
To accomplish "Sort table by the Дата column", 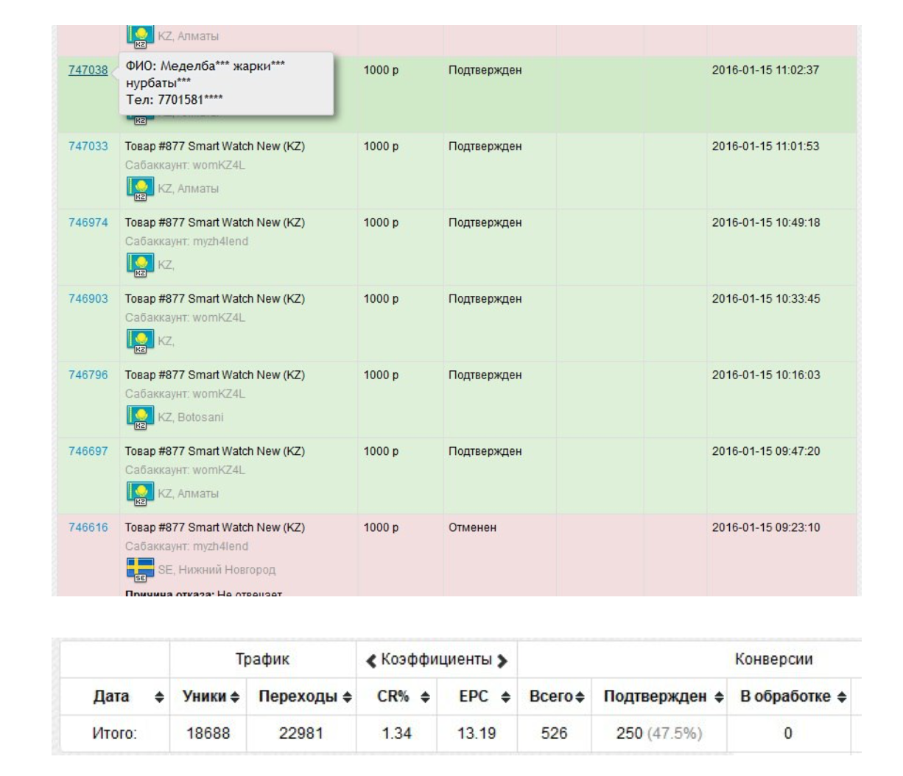I will (x=114, y=696).
